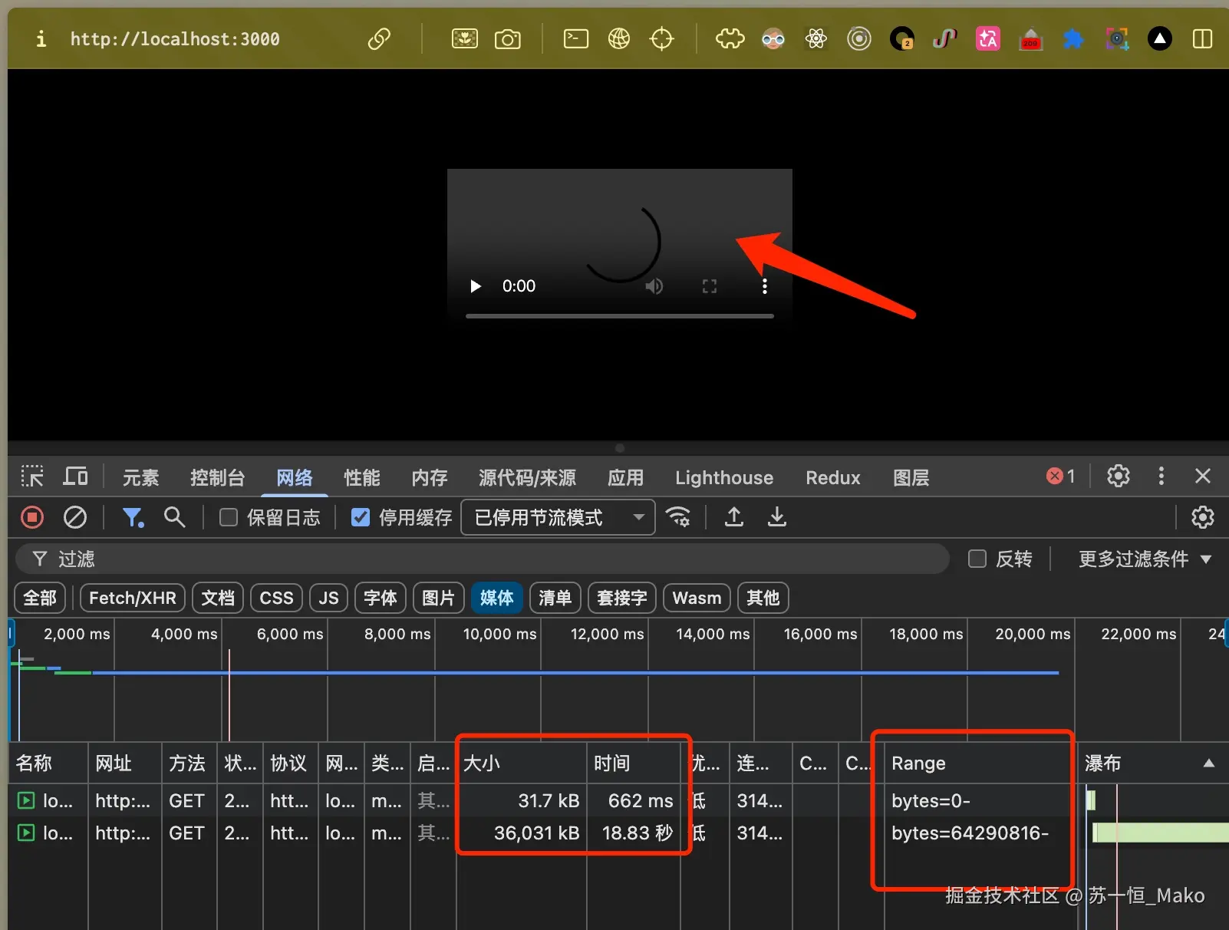This screenshot has width=1229, height=930.
Task: Click the 6,000 ms timeline overview mark
Action: coord(290,634)
